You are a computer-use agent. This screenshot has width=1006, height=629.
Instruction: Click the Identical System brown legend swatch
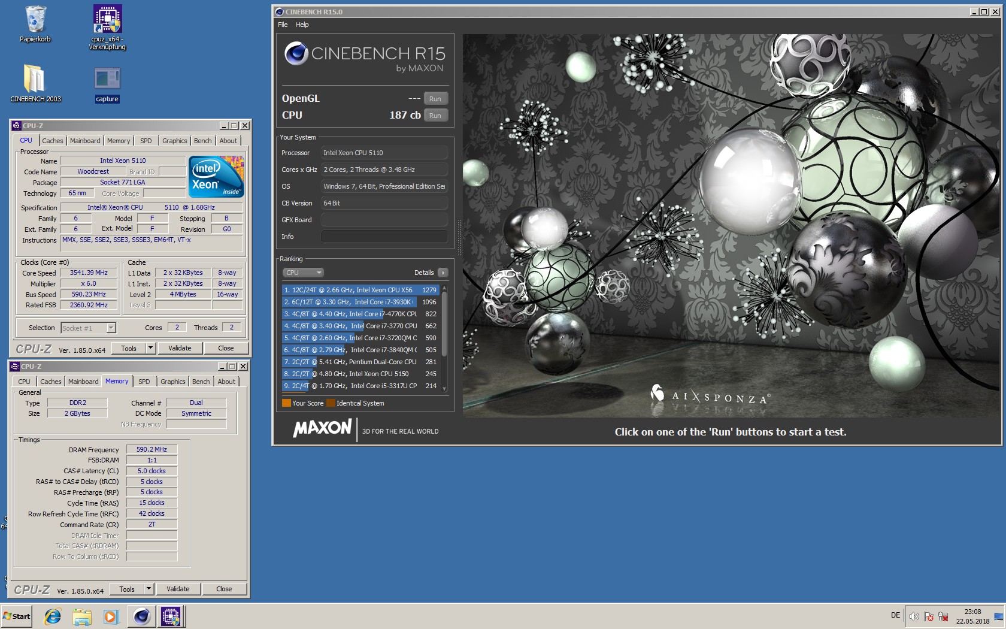pyautogui.click(x=331, y=403)
